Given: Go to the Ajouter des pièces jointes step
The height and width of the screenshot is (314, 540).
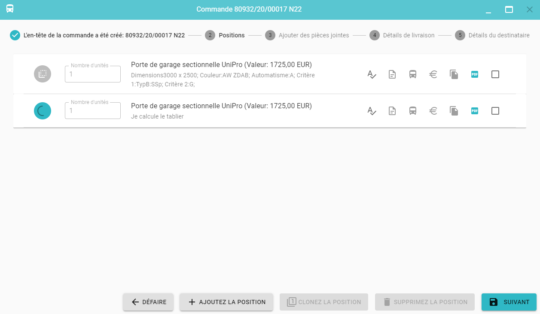Looking at the screenshot, I should pos(307,35).
